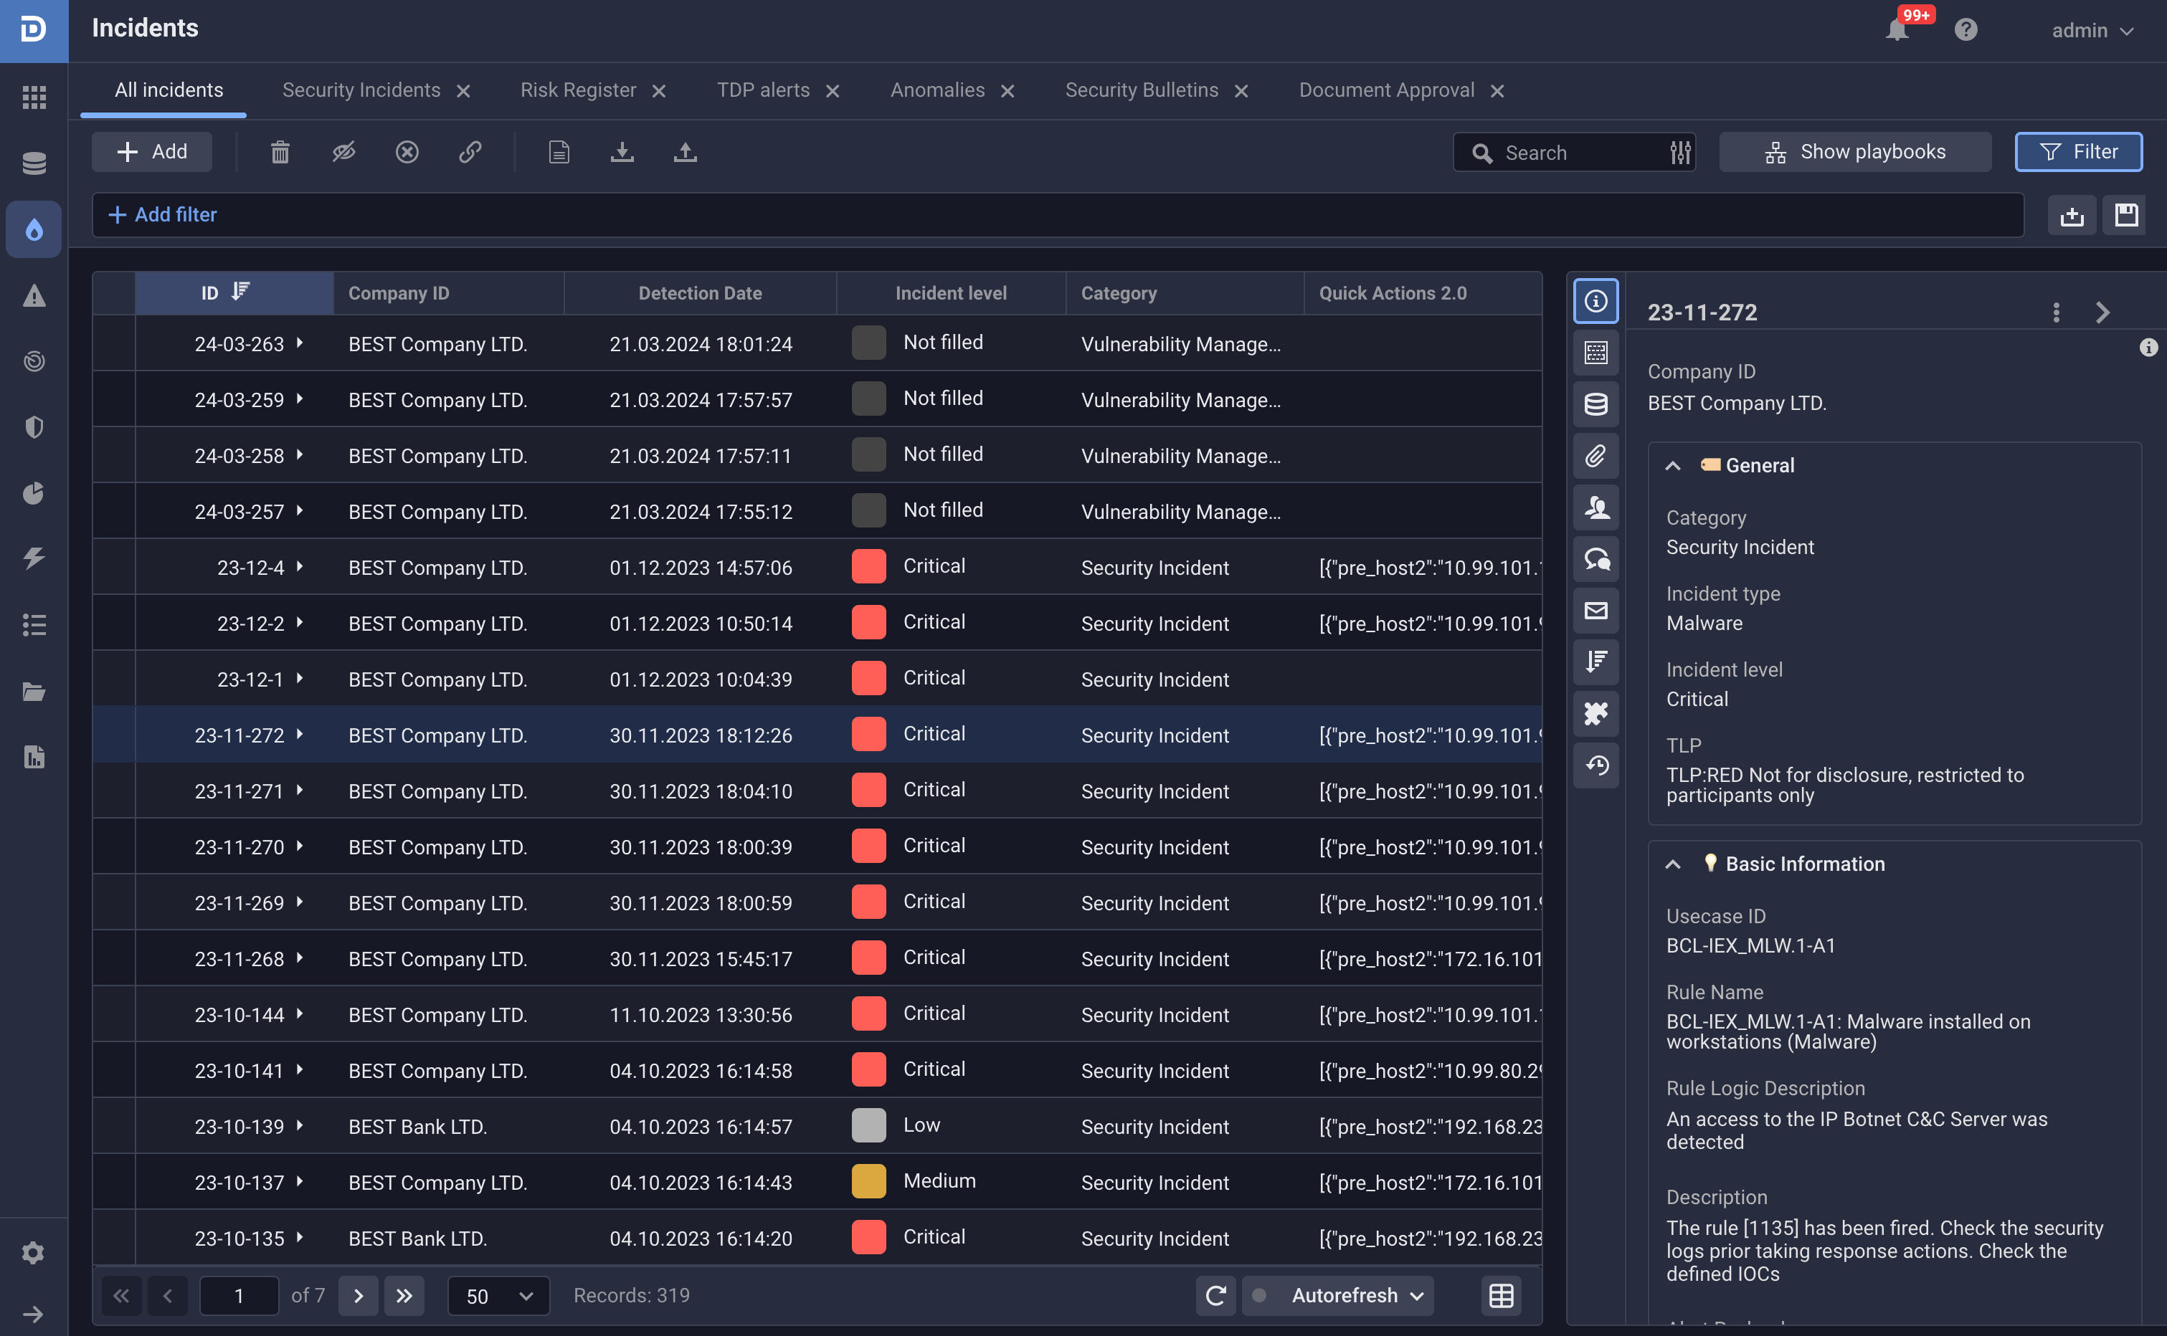
Task: Open the comments chat bubble panel icon
Action: tap(1596, 559)
